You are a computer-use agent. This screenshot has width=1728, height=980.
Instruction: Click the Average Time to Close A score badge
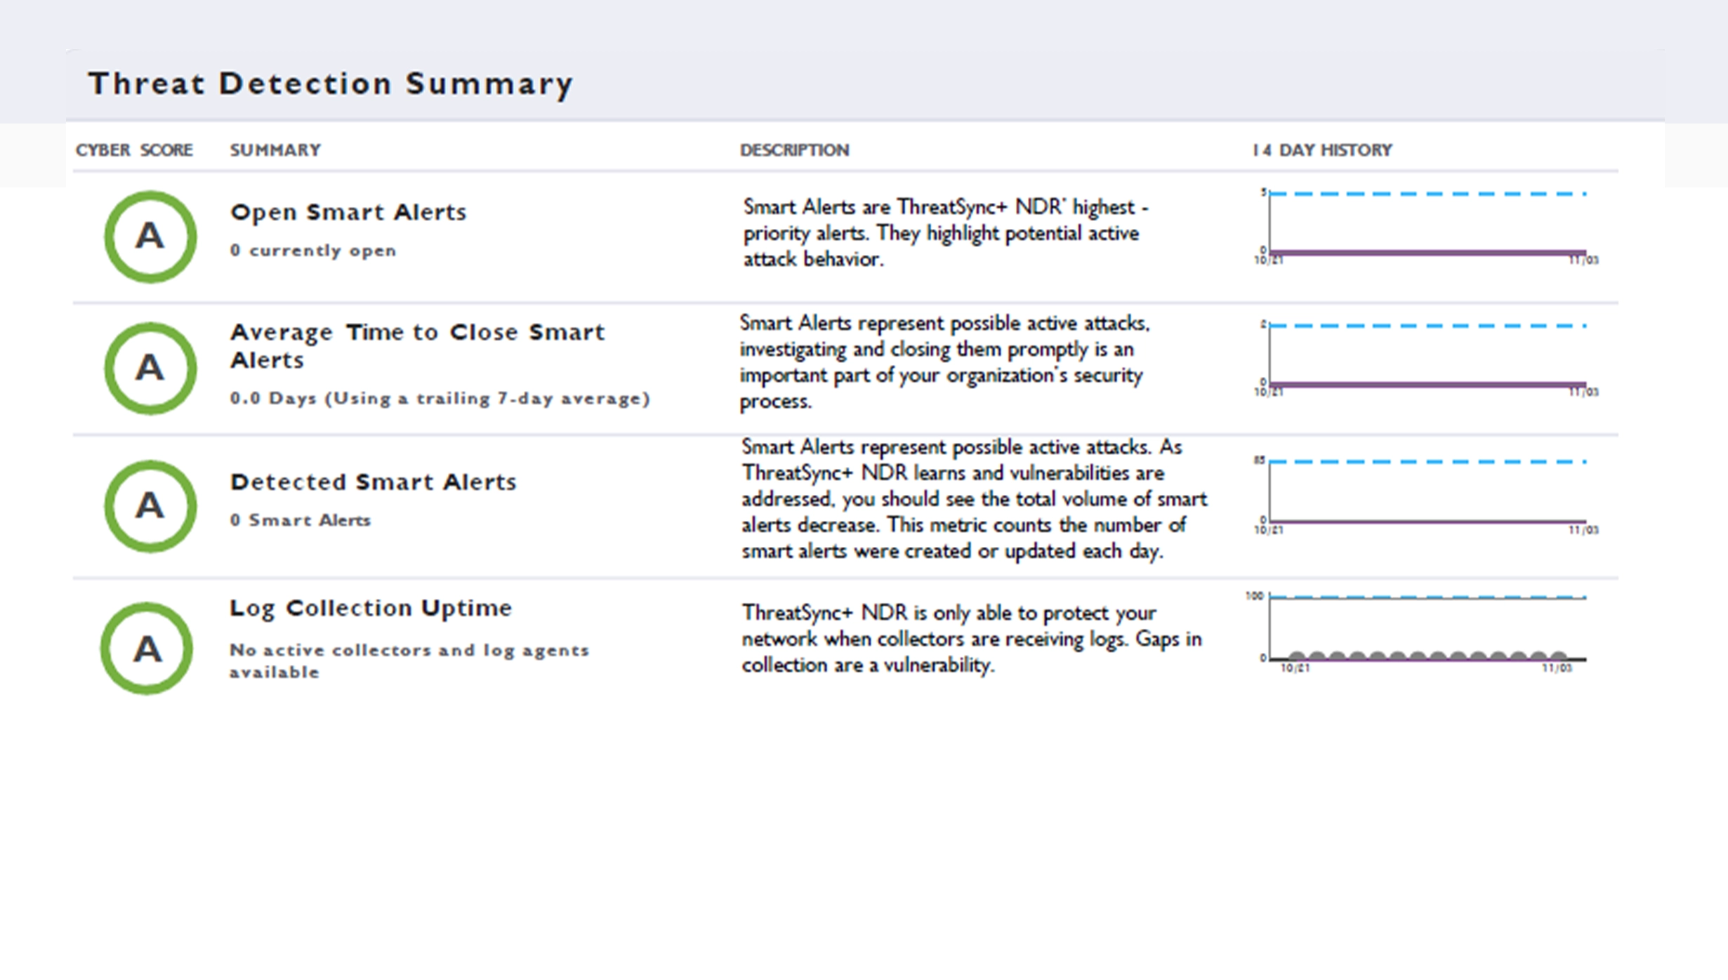coord(150,369)
